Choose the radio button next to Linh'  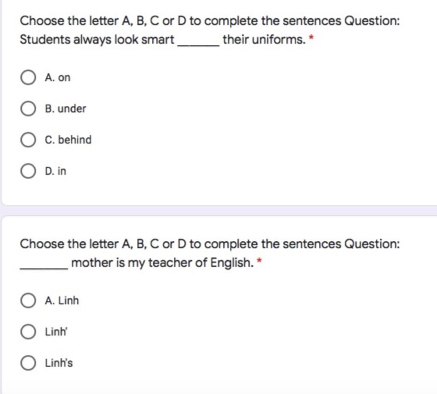(x=28, y=332)
